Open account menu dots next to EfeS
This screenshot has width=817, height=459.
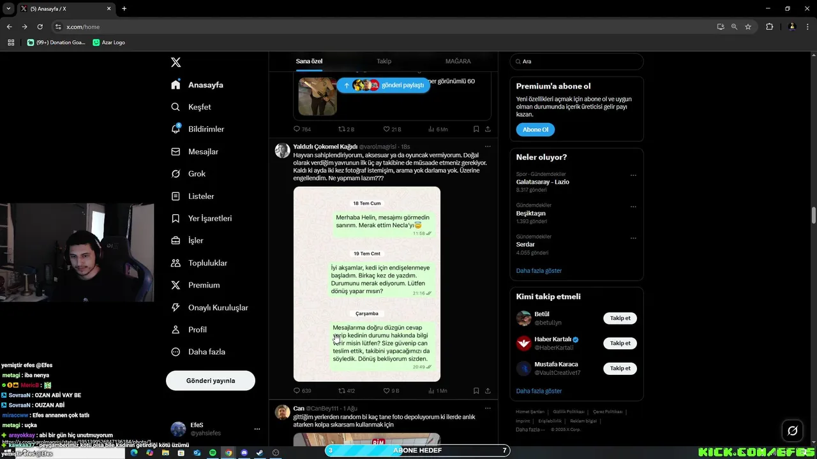[257, 429]
